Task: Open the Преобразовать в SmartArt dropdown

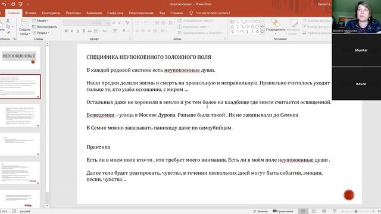Action: (x=200, y=33)
